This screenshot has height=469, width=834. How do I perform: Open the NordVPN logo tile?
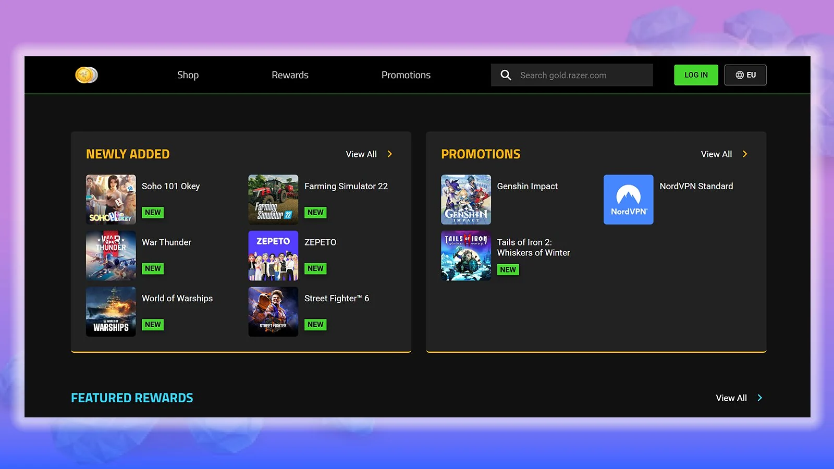coord(629,200)
